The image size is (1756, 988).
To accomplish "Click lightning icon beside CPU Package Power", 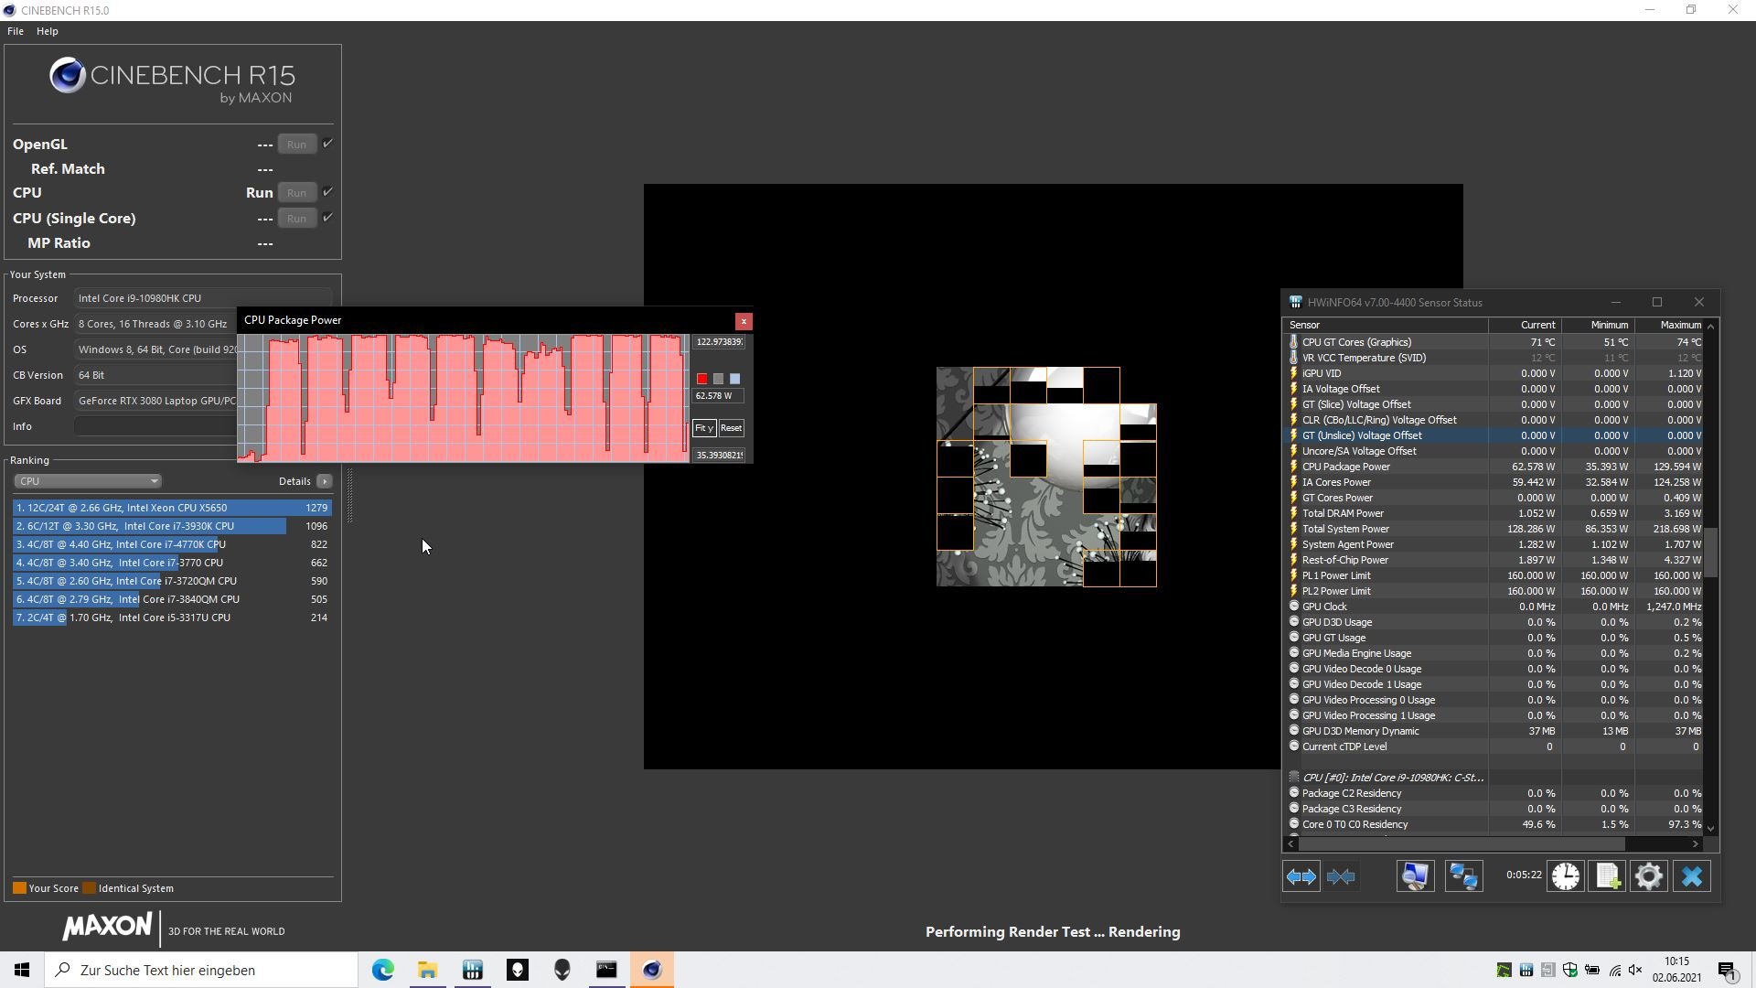I will (1293, 467).
